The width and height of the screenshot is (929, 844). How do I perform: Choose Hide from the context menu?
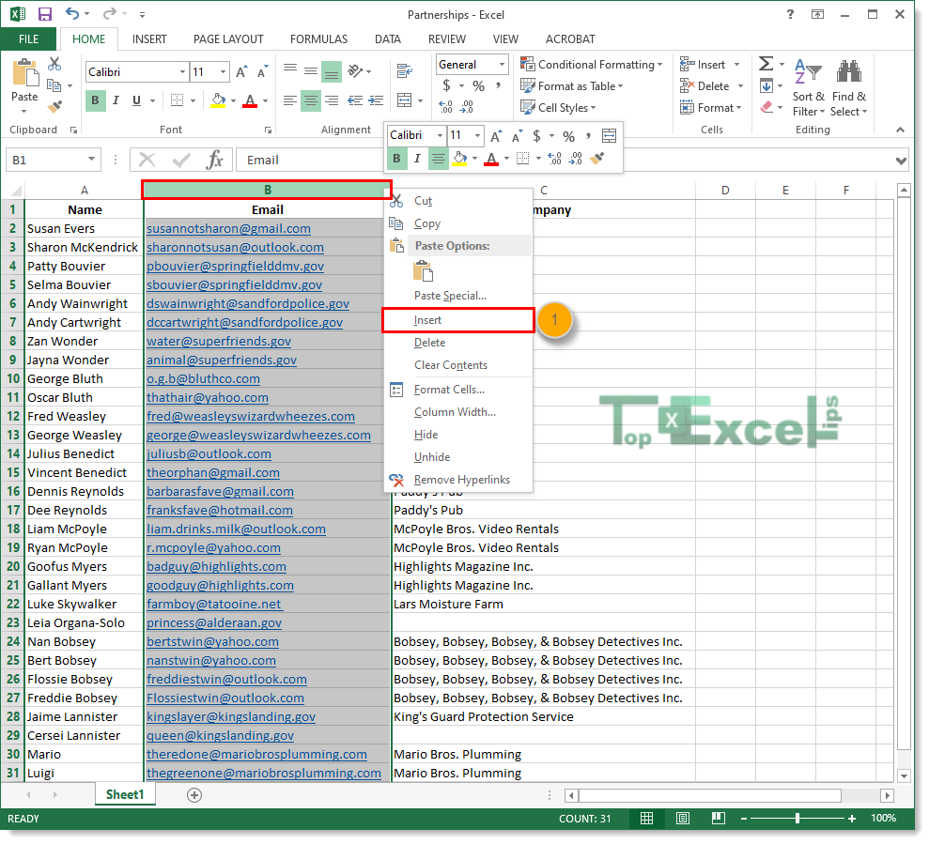pyautogui.click(x=458, y=435)
